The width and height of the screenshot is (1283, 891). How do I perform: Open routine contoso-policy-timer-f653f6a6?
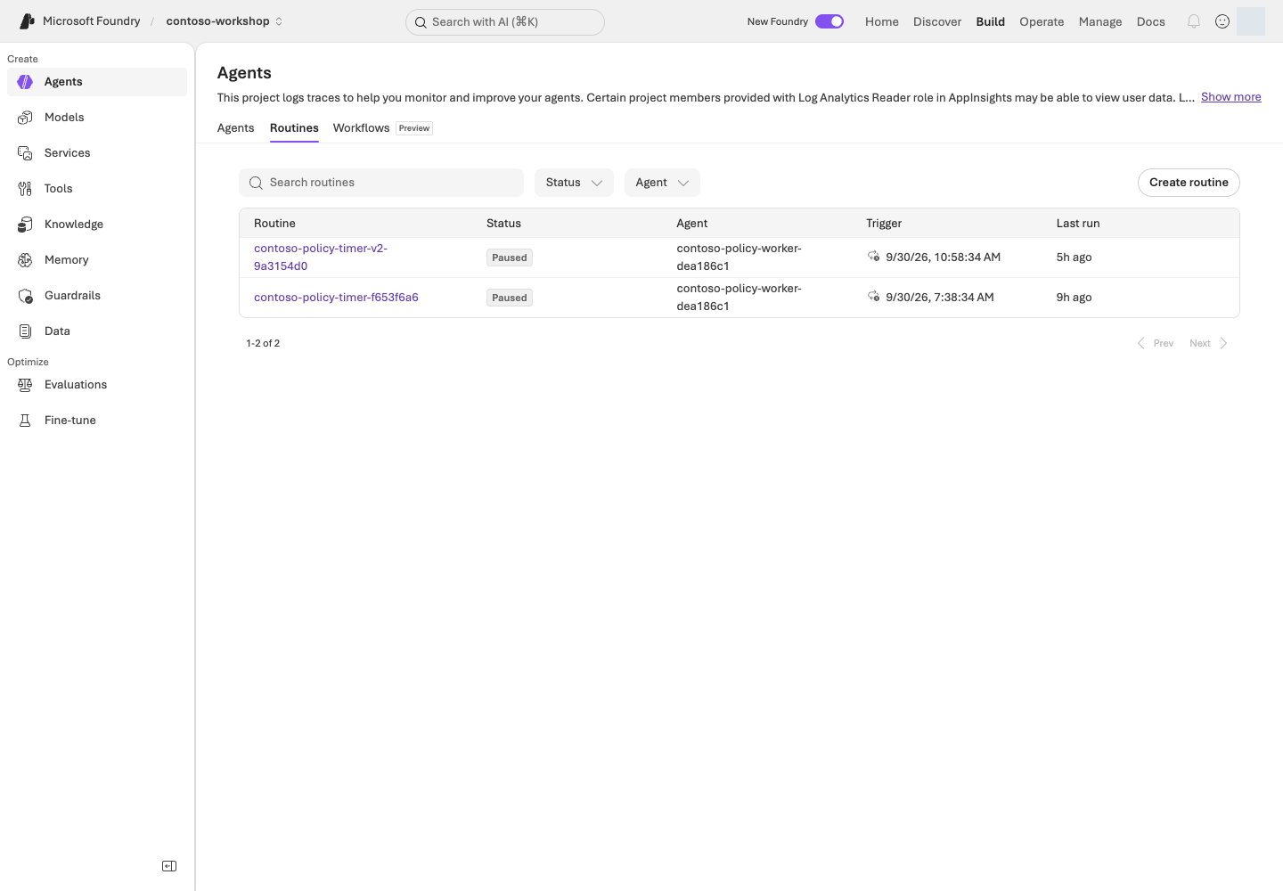[x=336, y=298]
